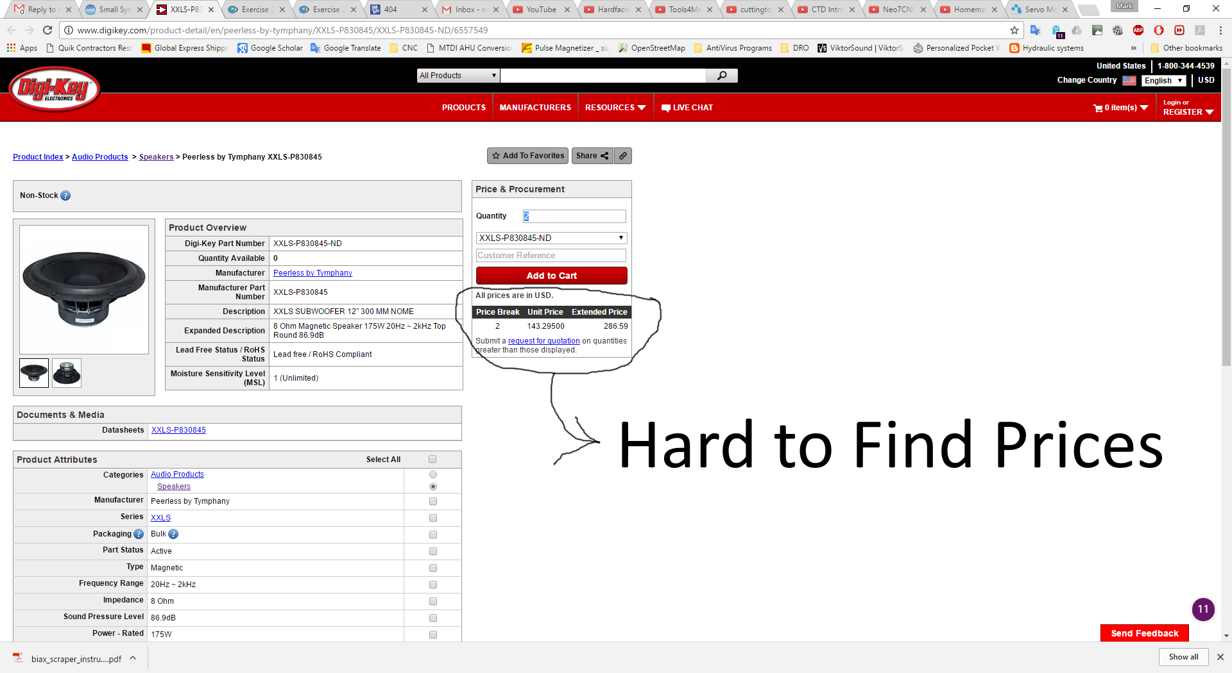Click Add To Favorites button
Viewport: 1232px width, 673px height.
[527, 156]
